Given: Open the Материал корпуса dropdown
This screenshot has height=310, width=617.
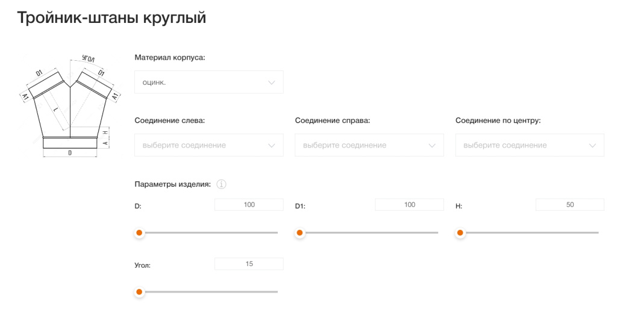Looking at the screenshot, I should [208, 82].
